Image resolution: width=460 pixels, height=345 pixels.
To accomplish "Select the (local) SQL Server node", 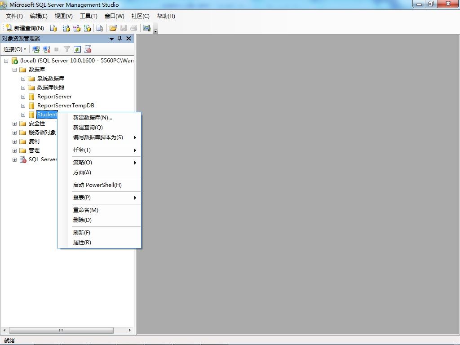I will click(76, 61).
